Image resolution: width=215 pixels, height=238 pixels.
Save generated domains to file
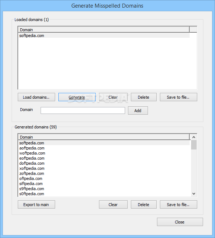coord(178,205)
